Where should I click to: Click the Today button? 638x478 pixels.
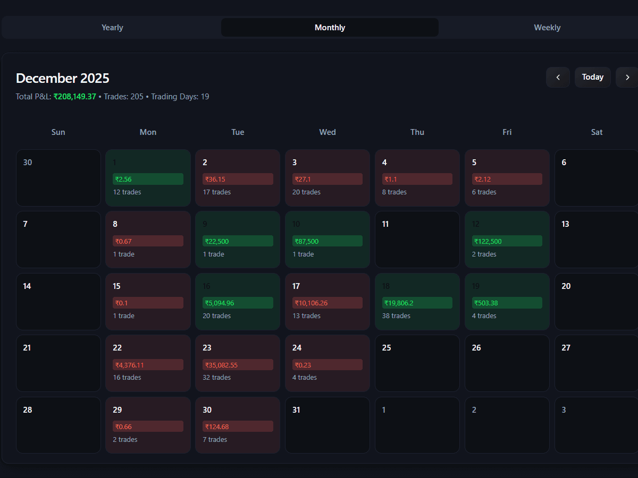point(593,77)
